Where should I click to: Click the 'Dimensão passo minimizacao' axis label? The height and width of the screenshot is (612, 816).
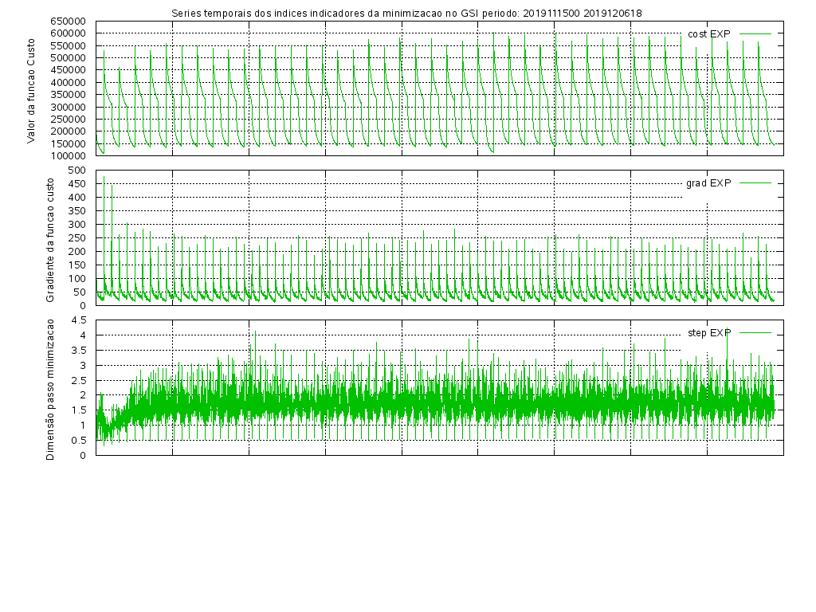click(x=50, y=389)
